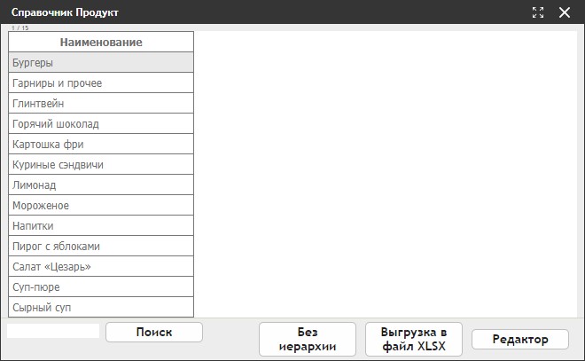585x361 pixels.
Task: Select the Гарниры и прочее row
Action: coord(101,82)
